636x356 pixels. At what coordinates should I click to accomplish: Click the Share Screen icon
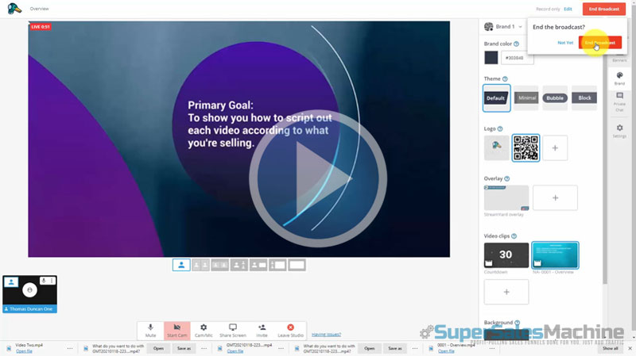tap(233, 330)
